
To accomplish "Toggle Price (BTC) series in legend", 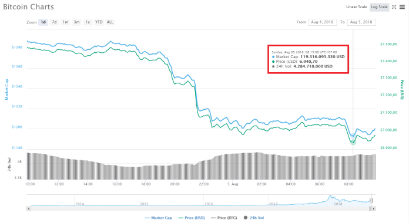I will (224, 218).
